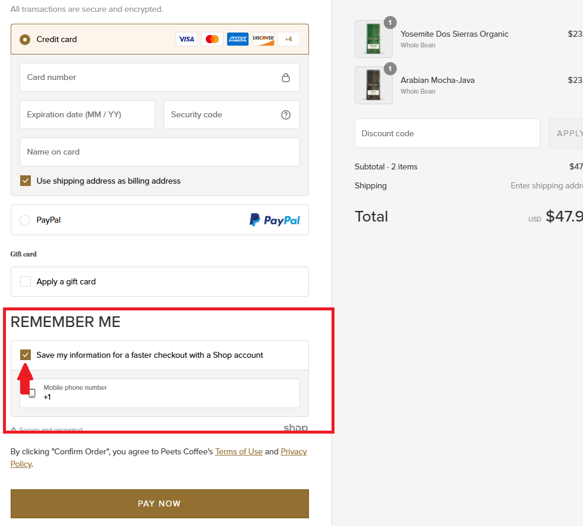Show the +4 additional card types
The height and width of the screenshot is (526, 583).
coord(288,39)
